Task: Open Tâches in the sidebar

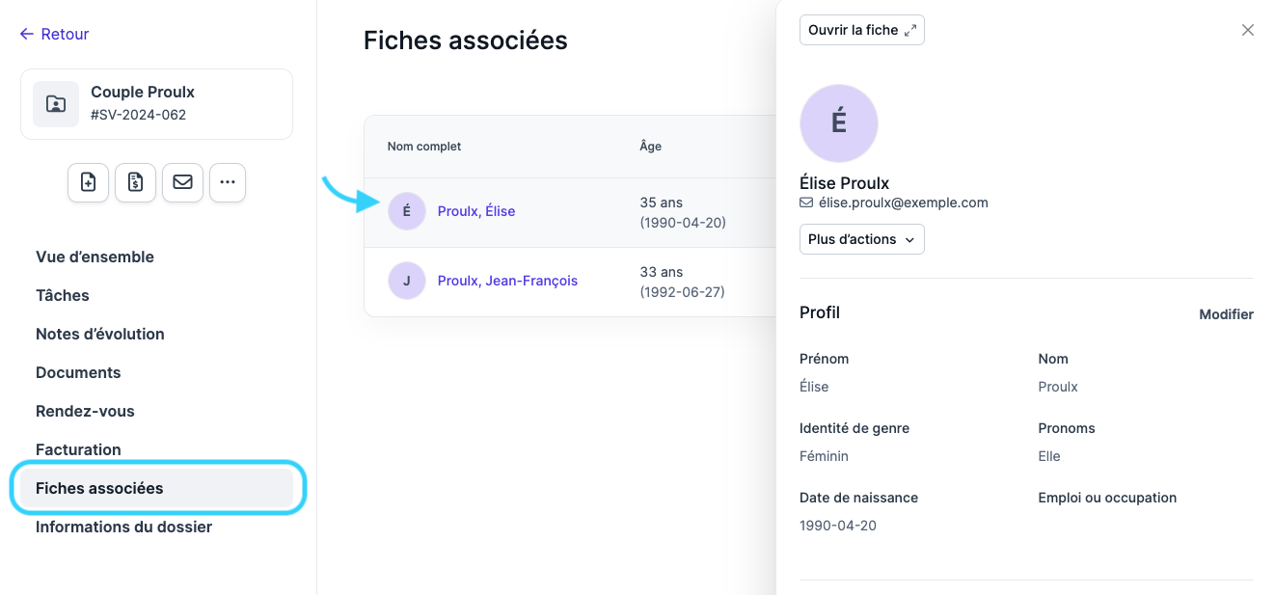Action: coord(63,295)
